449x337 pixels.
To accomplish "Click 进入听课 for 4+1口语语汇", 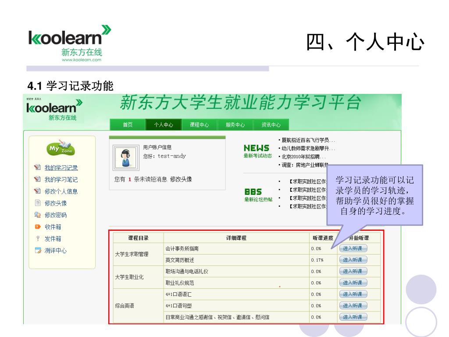I will pyautogui.click(x=353, y=294).
